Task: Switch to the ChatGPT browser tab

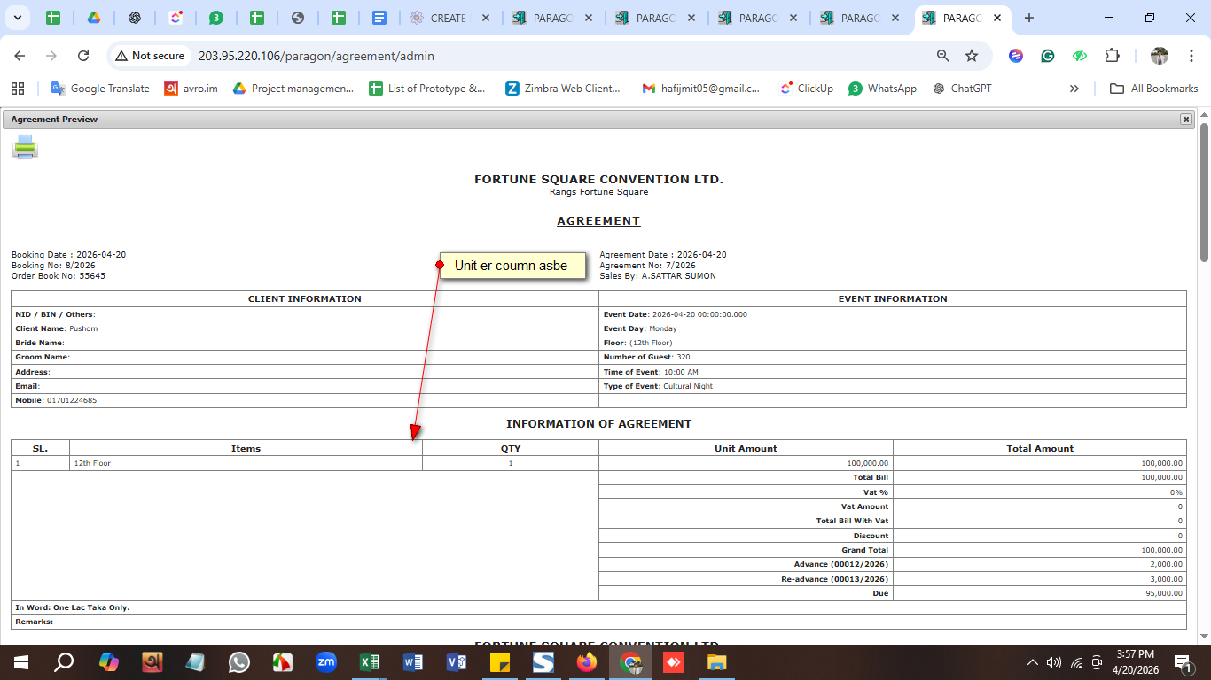Action: [135, 18]
